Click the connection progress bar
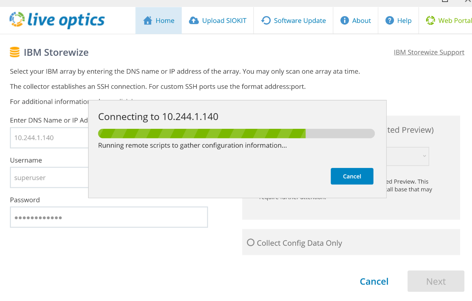472x301 pixels. pyautogui.click(x=236, y=133)
